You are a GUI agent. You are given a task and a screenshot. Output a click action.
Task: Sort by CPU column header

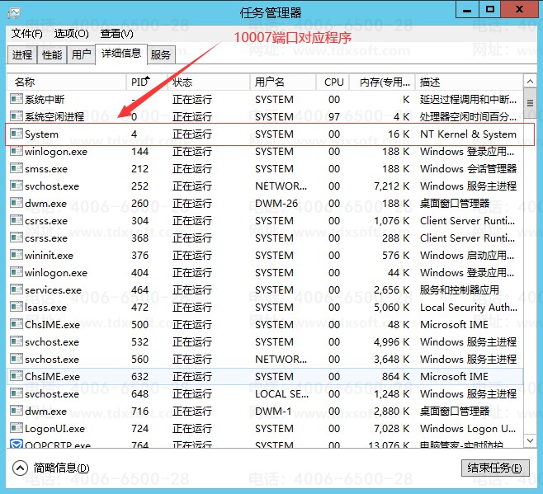pos(333,82)
